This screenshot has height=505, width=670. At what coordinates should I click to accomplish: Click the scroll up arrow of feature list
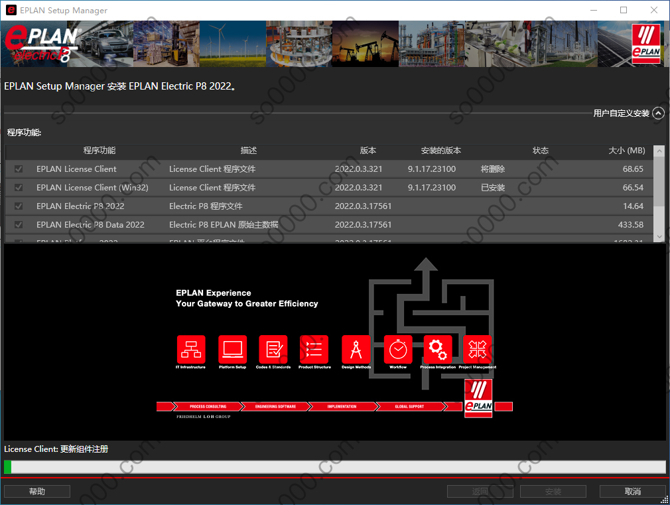pos(659,151)
